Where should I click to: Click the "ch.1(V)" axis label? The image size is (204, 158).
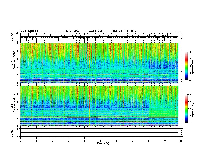tap(12, 37)
